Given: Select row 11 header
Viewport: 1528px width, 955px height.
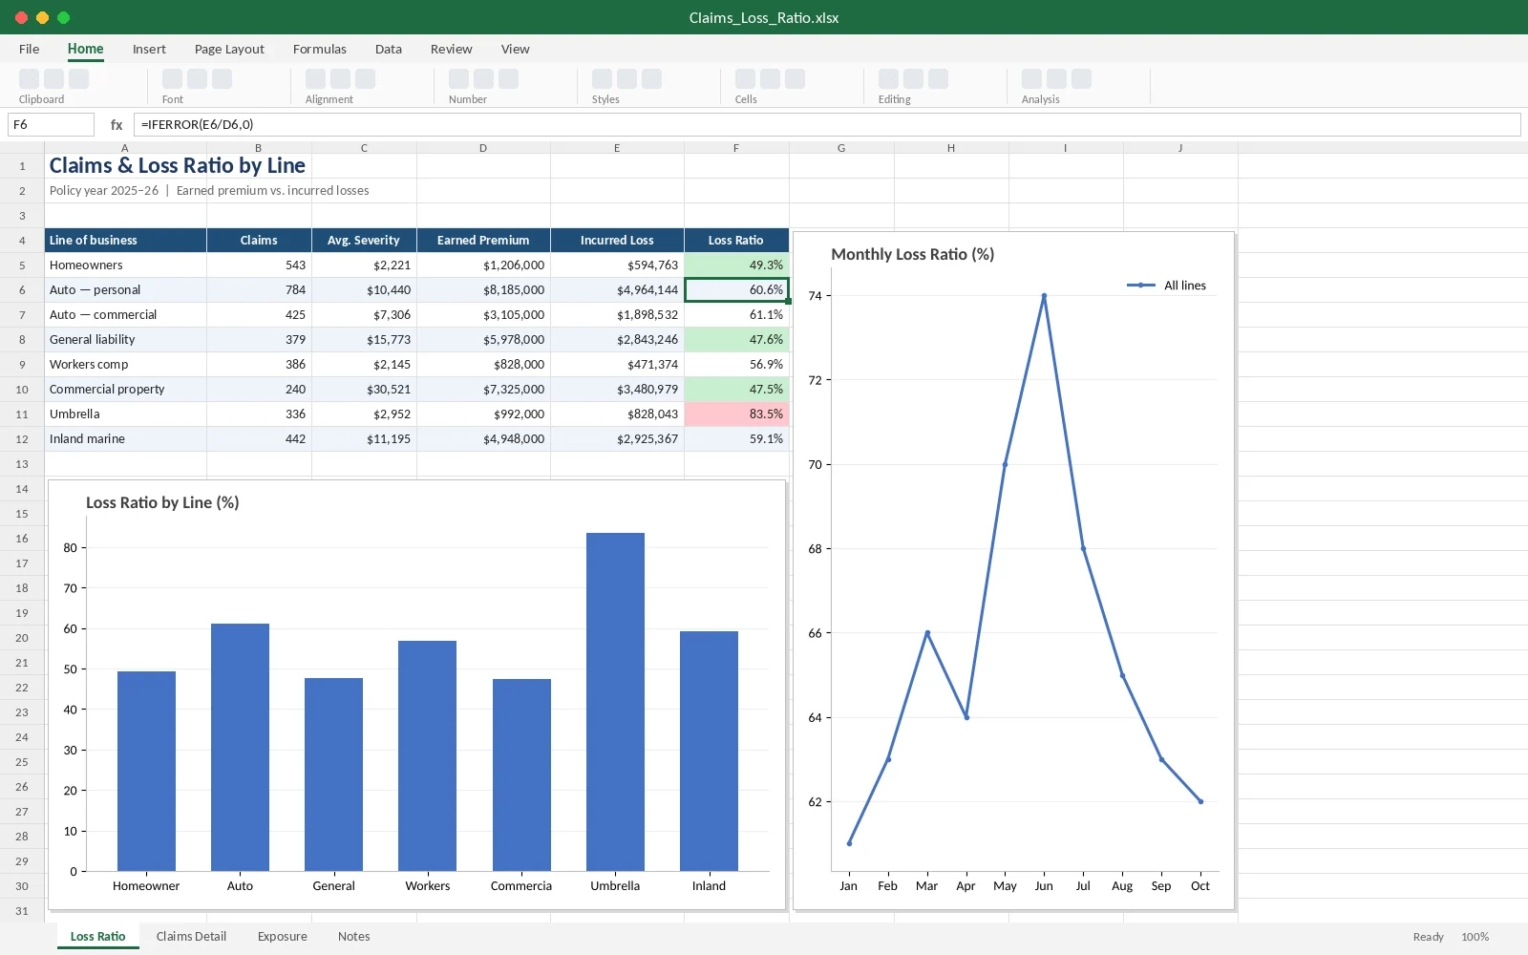Looking at the screenshot, I should (22, 414).
